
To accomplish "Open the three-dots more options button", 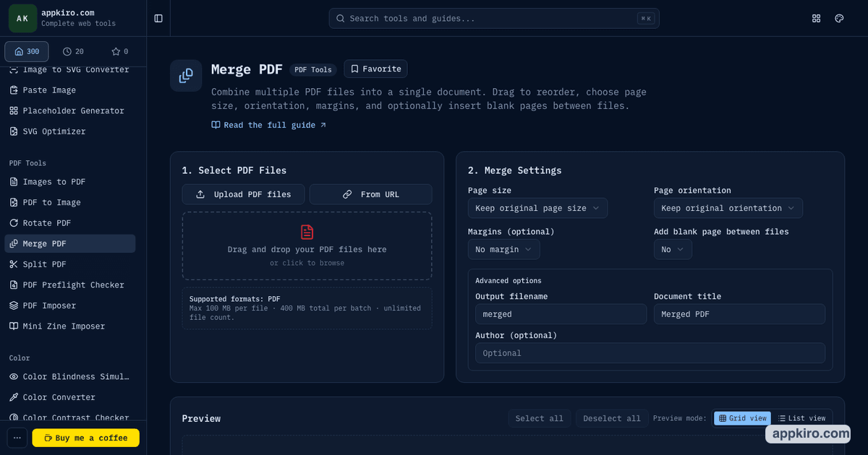I will click(17, 438).
